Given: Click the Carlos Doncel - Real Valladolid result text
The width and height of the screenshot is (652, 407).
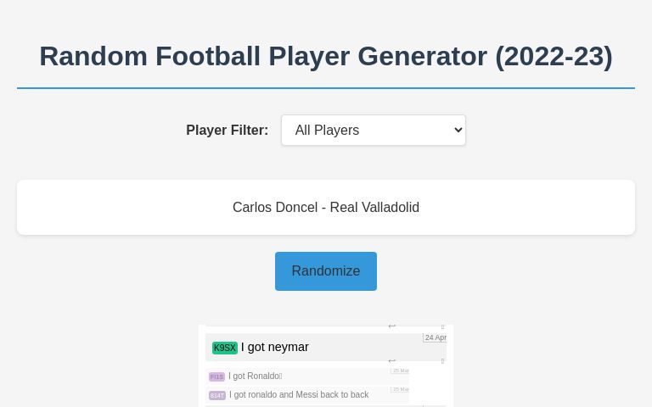Looking at the screenshot, I should coord(326,207).
